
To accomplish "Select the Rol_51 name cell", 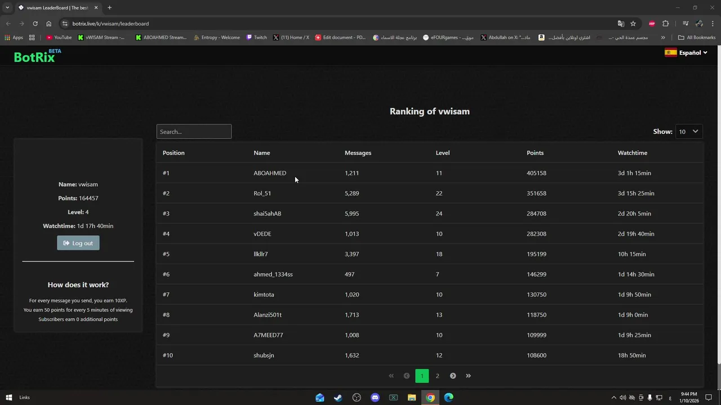I will coord(262,193).
